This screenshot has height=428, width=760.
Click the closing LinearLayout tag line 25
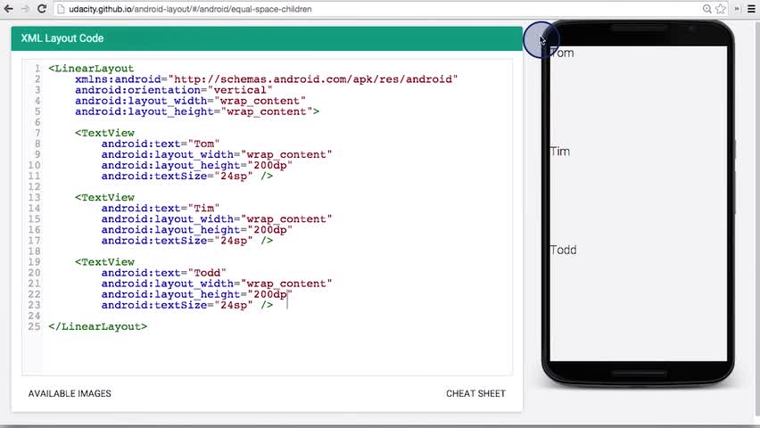(x=97, y=326)
